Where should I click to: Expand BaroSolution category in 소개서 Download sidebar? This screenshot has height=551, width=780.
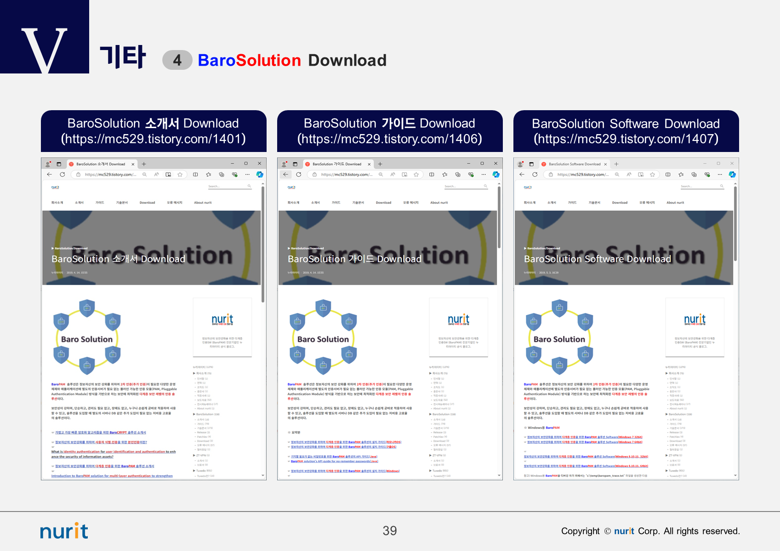pyautogui.click(x=206, y=414)
